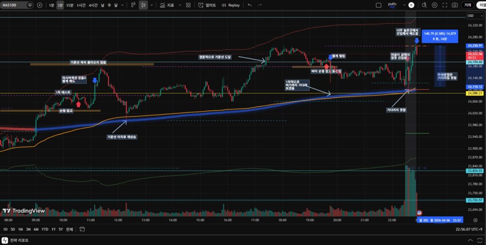The width and height of the screenshot is (486, 245).
Task: Start bar Replay mode
Action: (230, 5)
